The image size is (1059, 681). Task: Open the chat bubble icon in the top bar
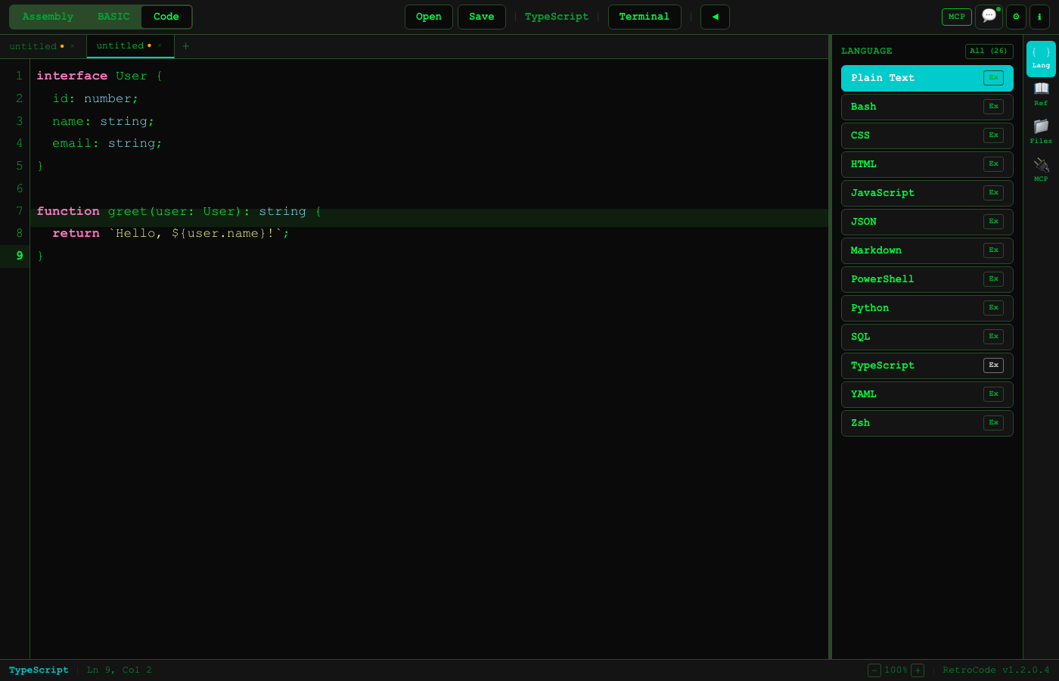point(989,17)
